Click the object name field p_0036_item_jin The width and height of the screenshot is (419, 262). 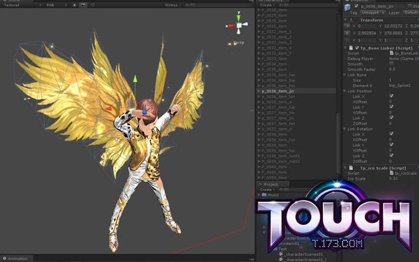[382, 6]
